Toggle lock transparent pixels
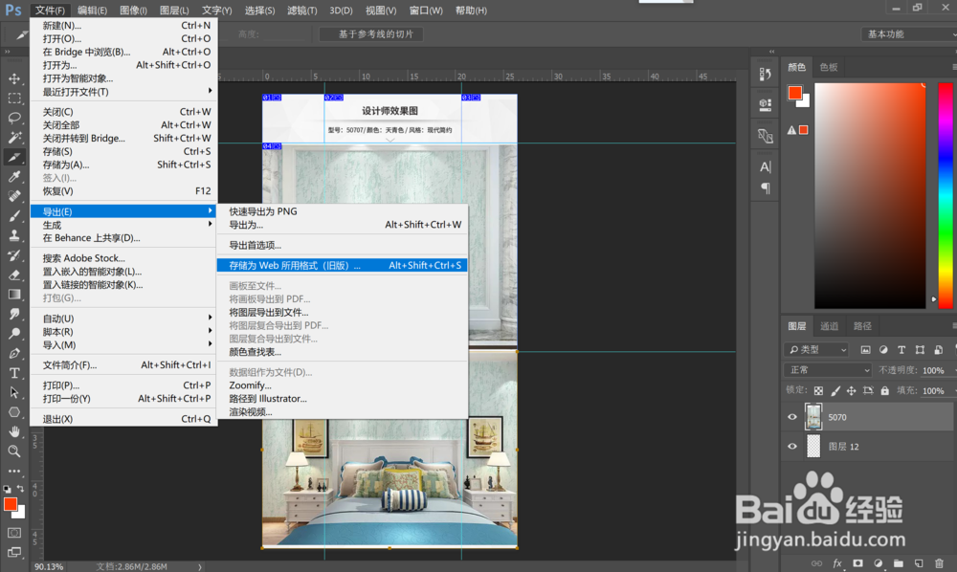 818,390
